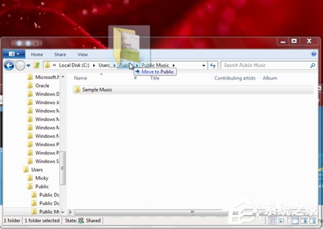The width and height of the screenshot is (323, 229).
Task: Select Microsoft.N folder in tree
Action: (x=47, y=77)
